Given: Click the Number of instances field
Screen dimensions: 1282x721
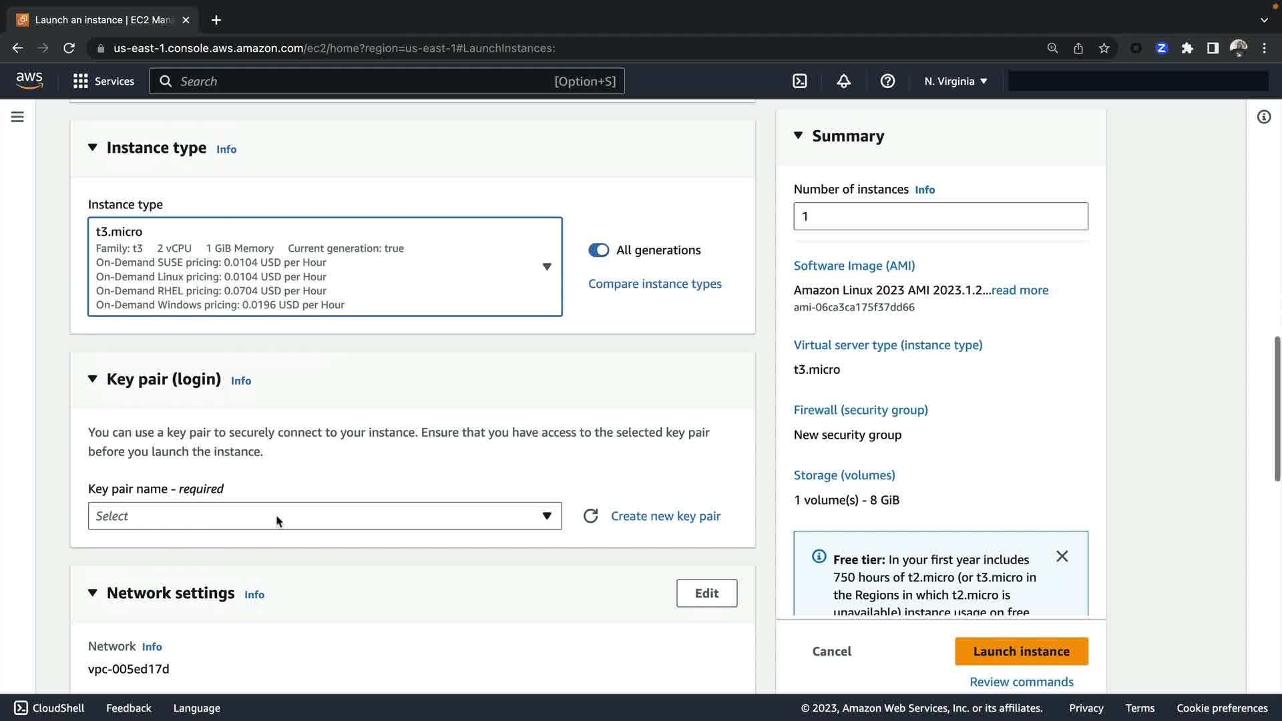Looking at the screenshot, I should tap(940, 216).
